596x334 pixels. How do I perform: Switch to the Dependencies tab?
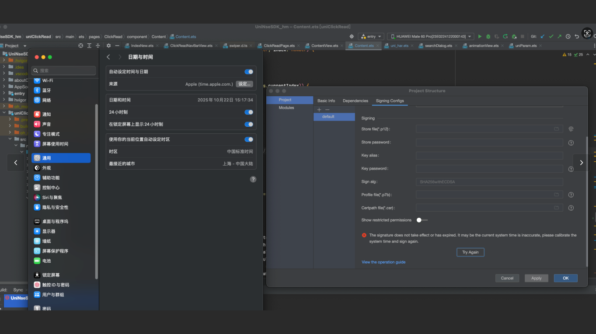click(355, 101)
